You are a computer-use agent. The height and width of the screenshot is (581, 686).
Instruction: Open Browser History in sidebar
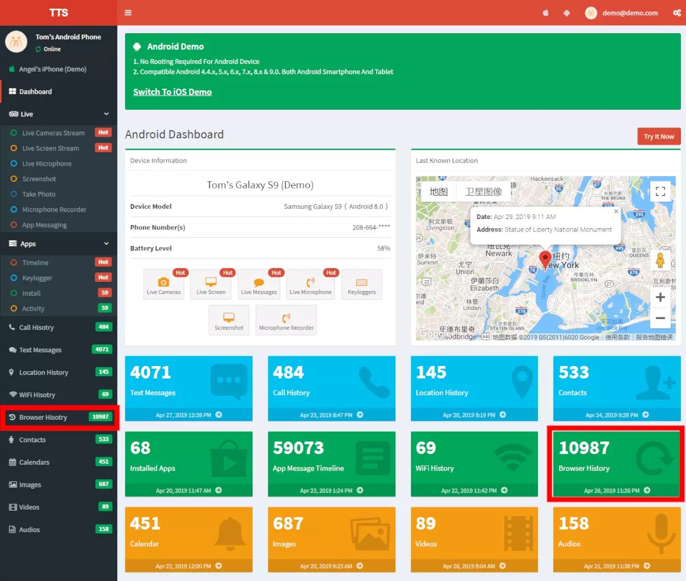[x=58, y=417]
